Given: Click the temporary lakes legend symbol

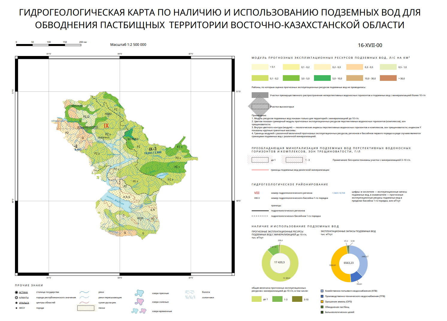Looking at the screenshot, I should point(139,311).
